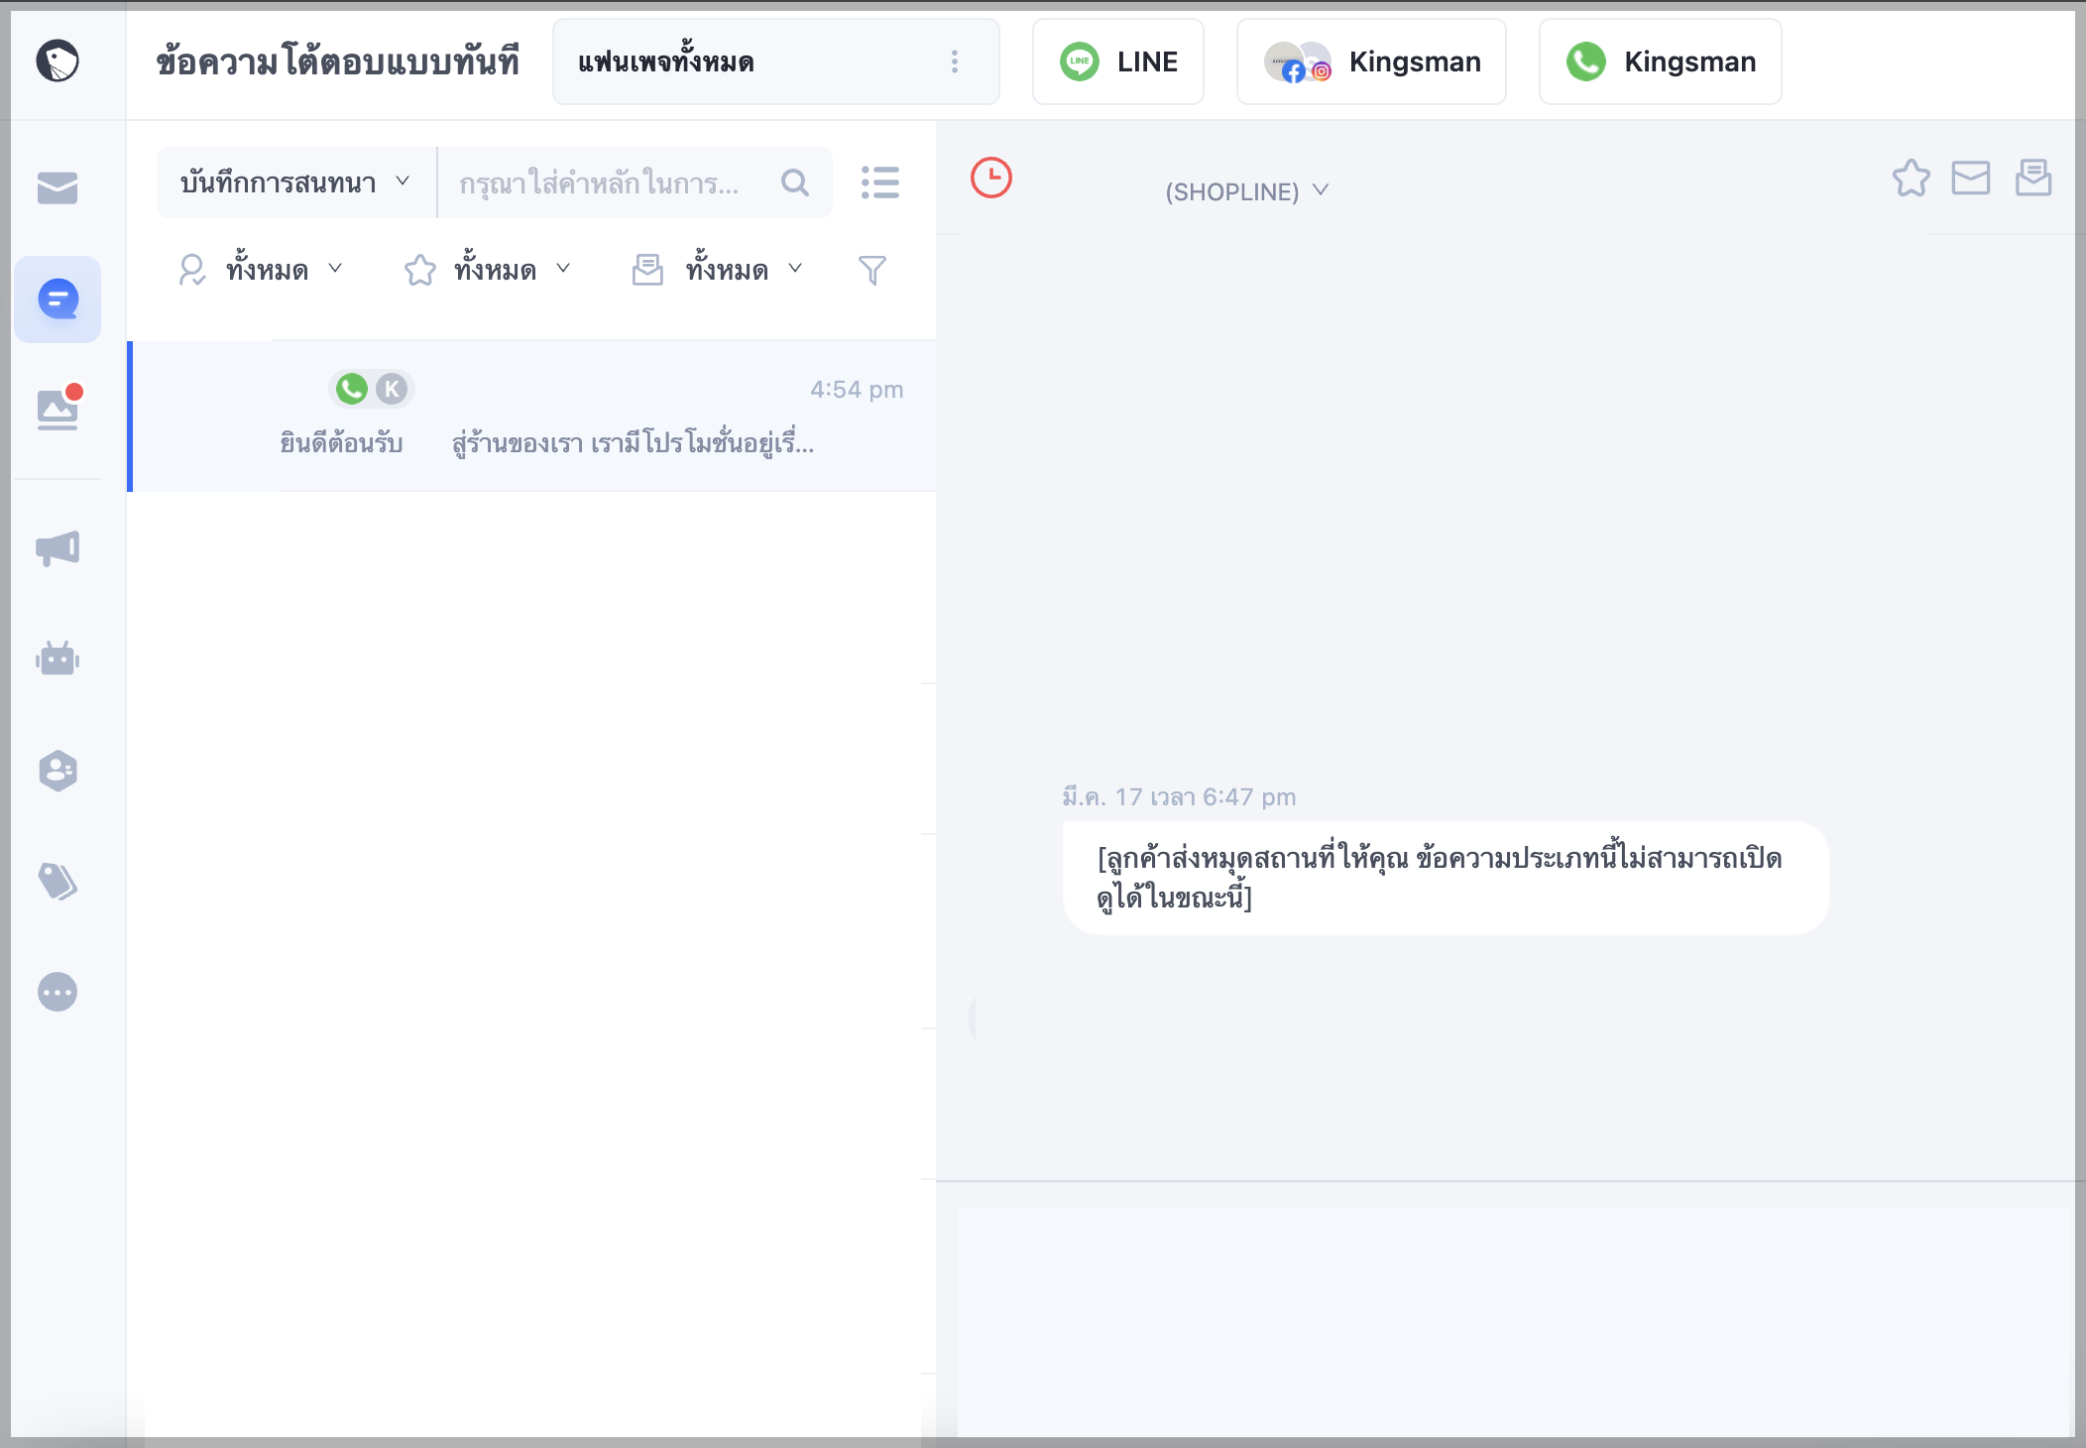Switch to Kingsman Facebook Instagram tab
This screenshot has height=1448, width=2086.
point(1371,61)
